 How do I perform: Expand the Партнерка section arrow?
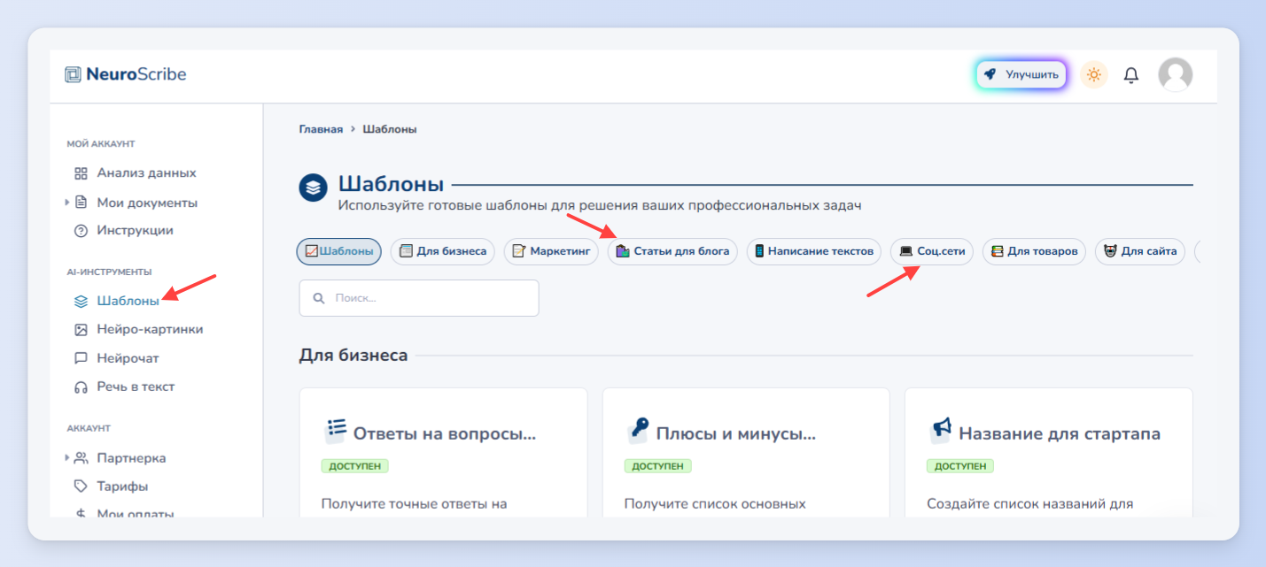67,458
